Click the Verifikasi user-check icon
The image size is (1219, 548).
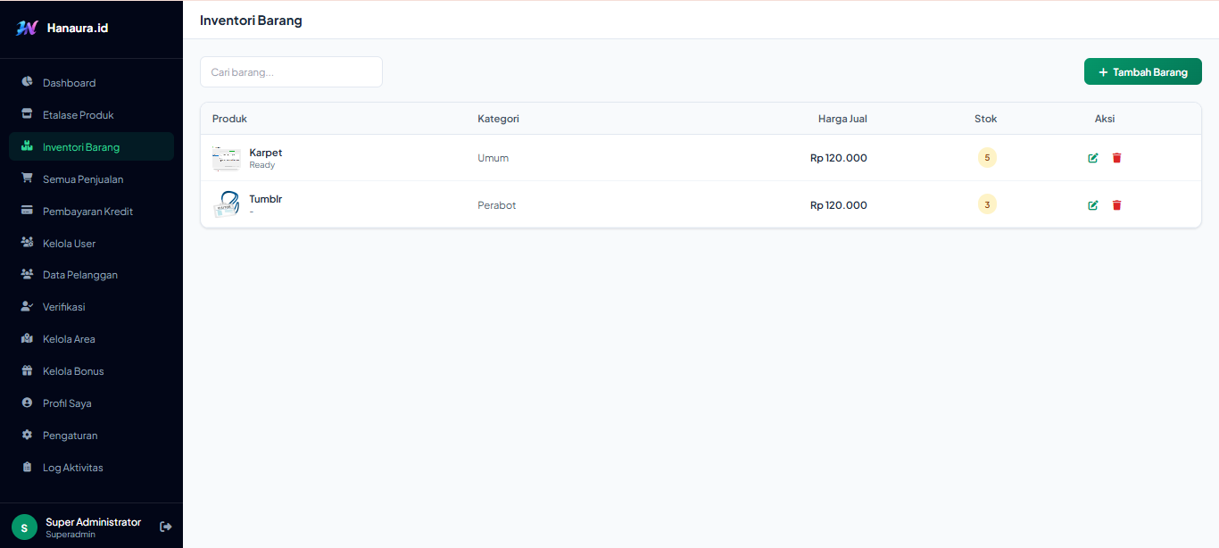(x=27, y=306)
